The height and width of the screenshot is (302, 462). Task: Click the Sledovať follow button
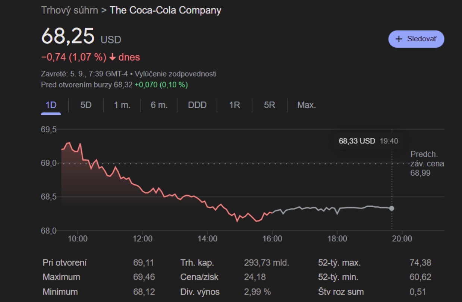pos(416,39)
